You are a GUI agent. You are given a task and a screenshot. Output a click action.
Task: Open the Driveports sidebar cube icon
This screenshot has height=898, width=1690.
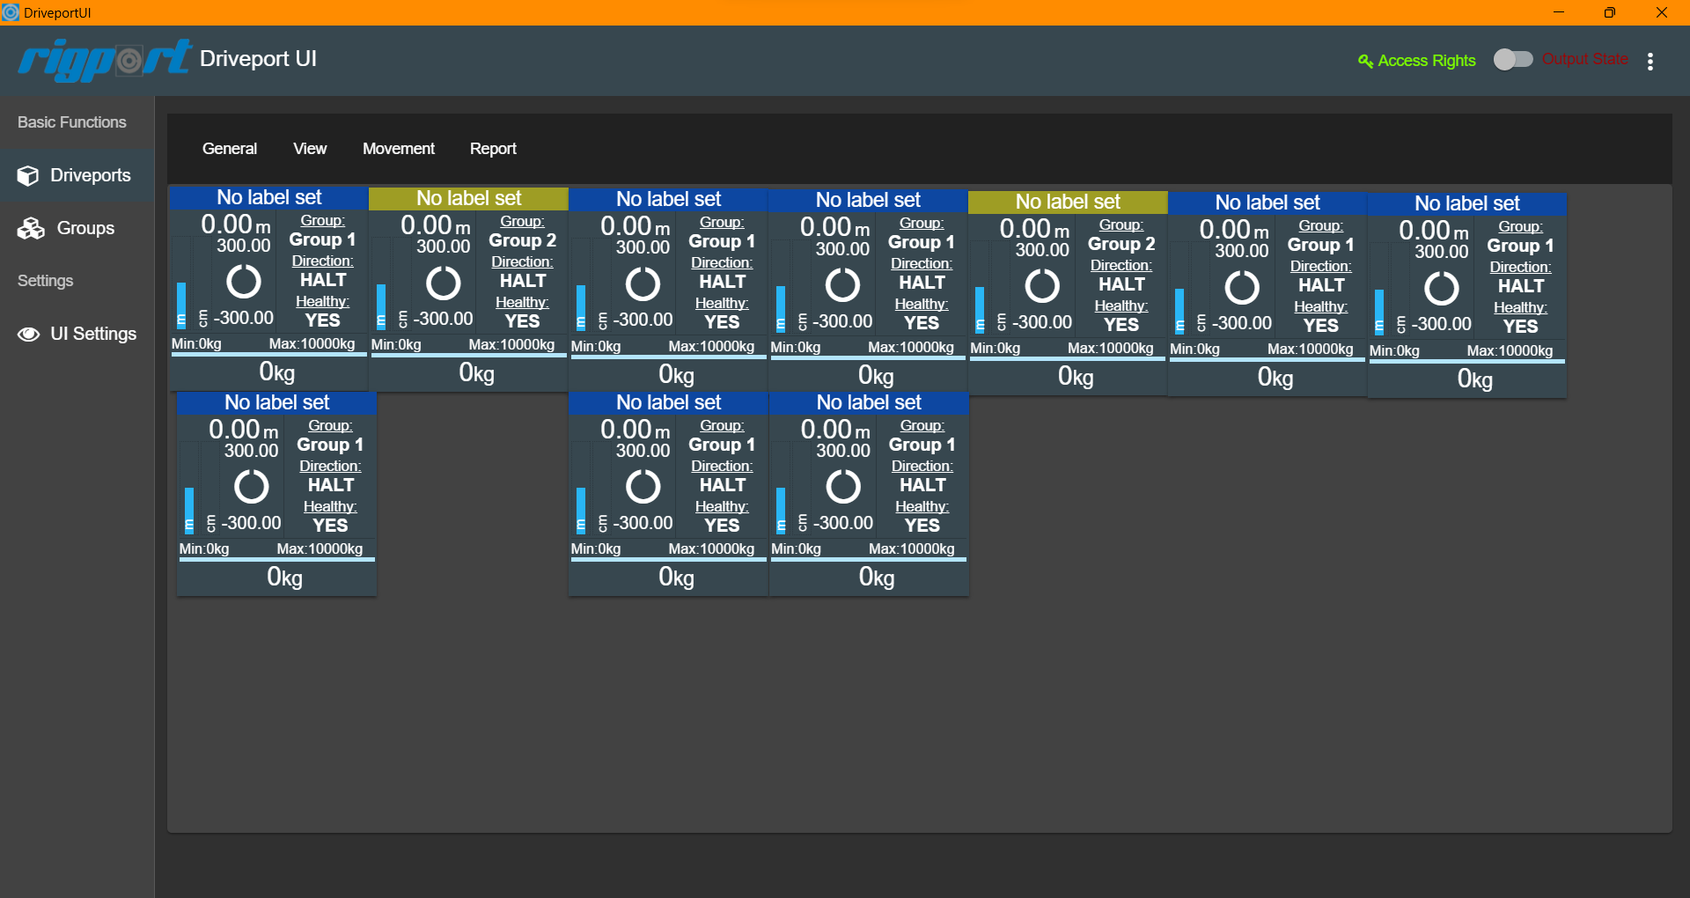[28, 176]
